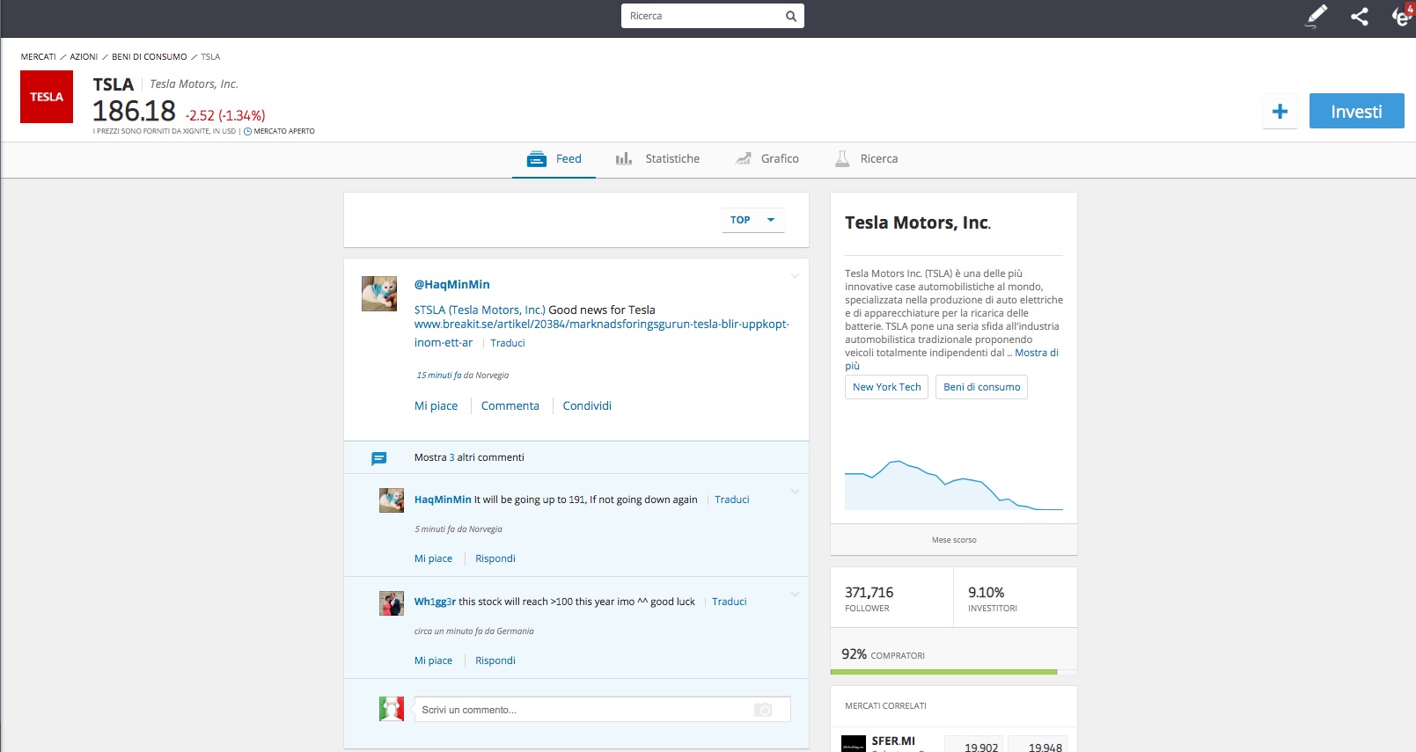Click SFER.MI sell price 19.902
This screenshot has width=1416, height=752.
[x=974, y=744]
